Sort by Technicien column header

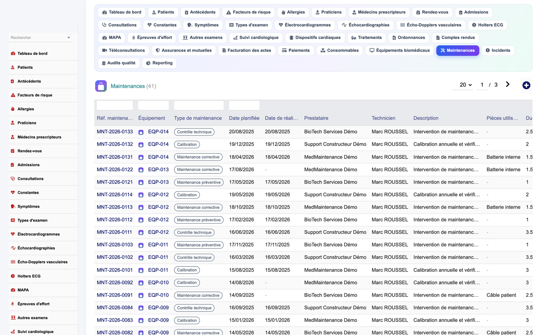[383, 118]
